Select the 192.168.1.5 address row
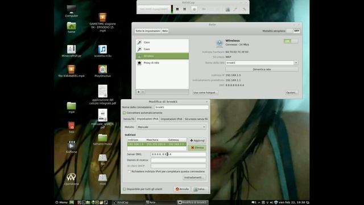The height and width of the screenshot is (205, 364). pos(157,144)
